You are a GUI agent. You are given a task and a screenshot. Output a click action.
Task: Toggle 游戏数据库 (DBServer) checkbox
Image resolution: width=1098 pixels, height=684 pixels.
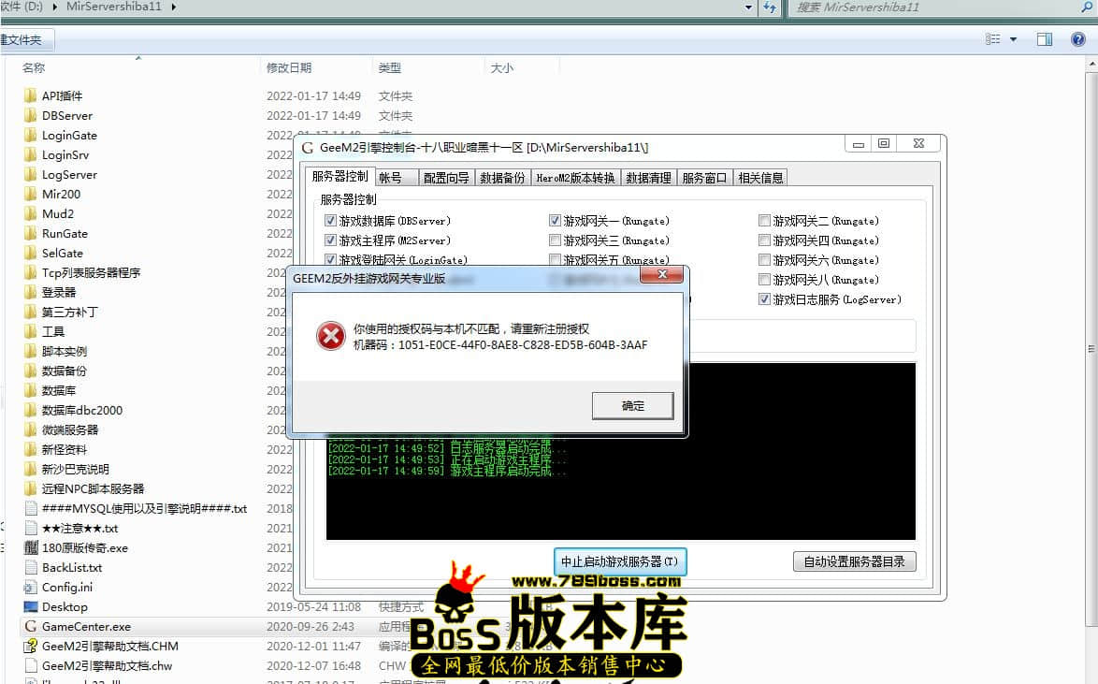coord(330,221)
